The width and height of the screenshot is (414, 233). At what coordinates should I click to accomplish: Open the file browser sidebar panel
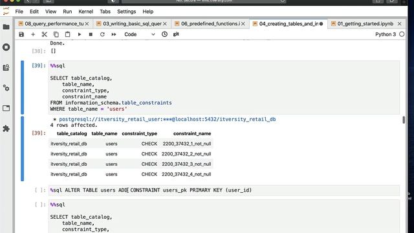coord(6,27)
